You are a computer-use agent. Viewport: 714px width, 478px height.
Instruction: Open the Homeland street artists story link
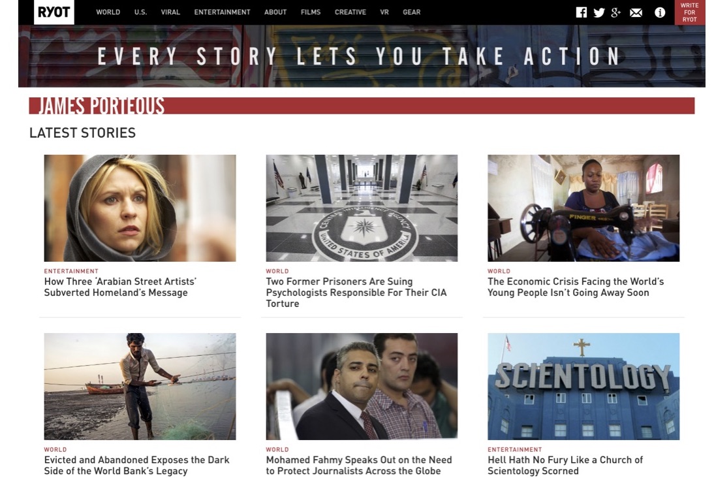click(120, 287)
